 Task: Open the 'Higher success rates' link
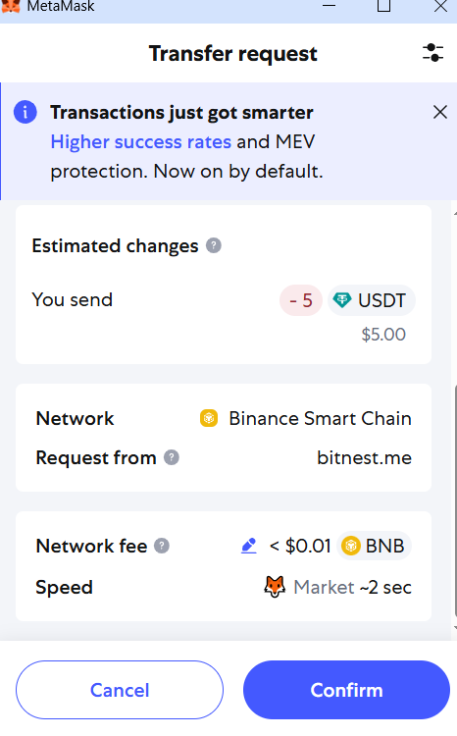point(141,141)
